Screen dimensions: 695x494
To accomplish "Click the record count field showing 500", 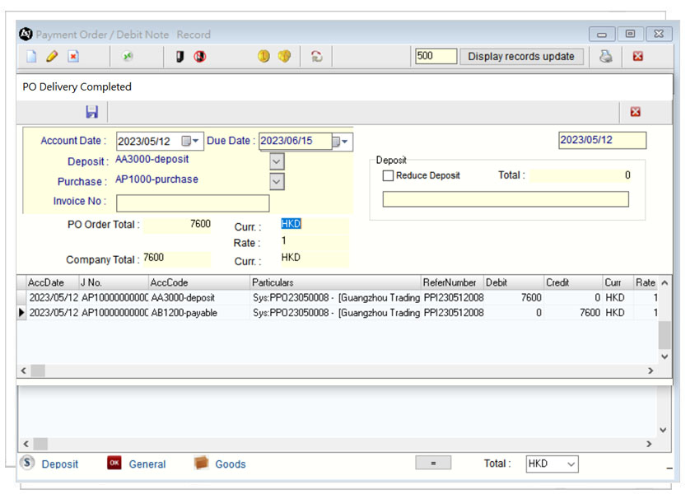I will click(436, 56).
